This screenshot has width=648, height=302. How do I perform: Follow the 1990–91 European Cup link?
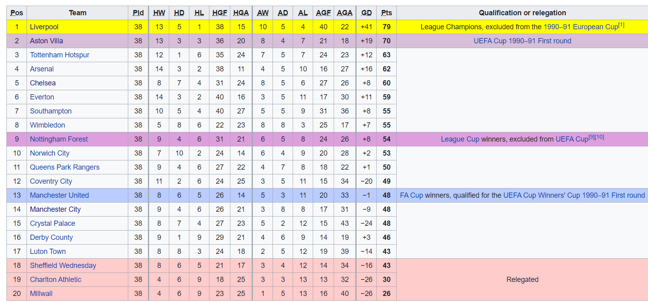581,27
